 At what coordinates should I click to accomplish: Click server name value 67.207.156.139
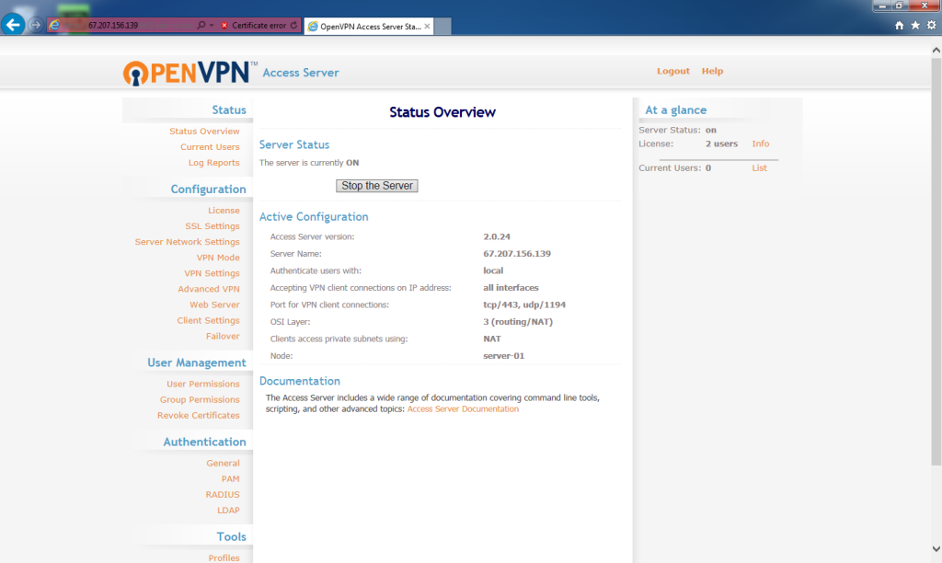click(517, 254)
